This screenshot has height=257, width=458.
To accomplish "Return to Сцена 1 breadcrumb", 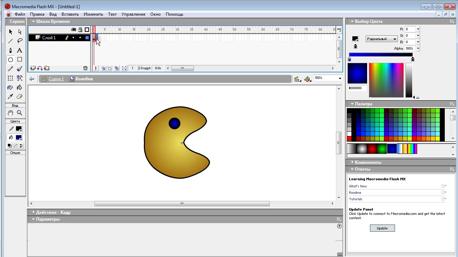I will tap(56, 79).
